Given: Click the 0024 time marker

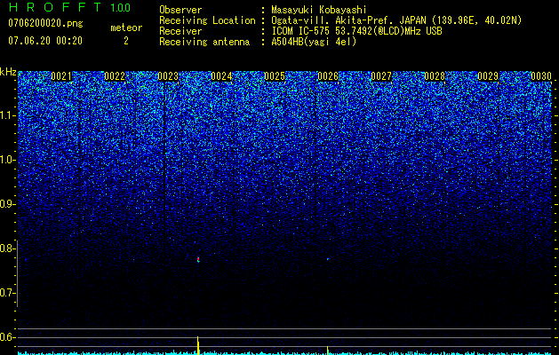Looking at the screenshot, I should (x=221, y=76).
